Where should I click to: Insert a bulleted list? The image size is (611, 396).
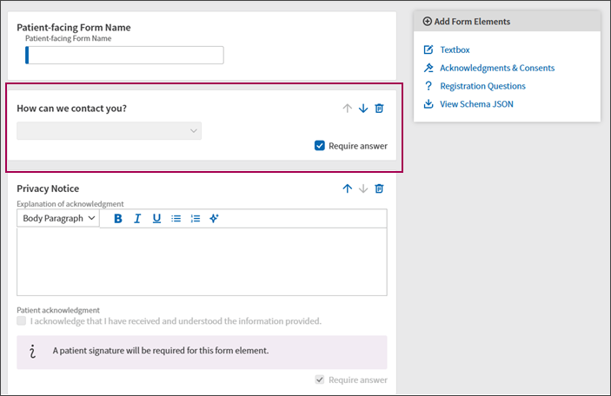176,219
